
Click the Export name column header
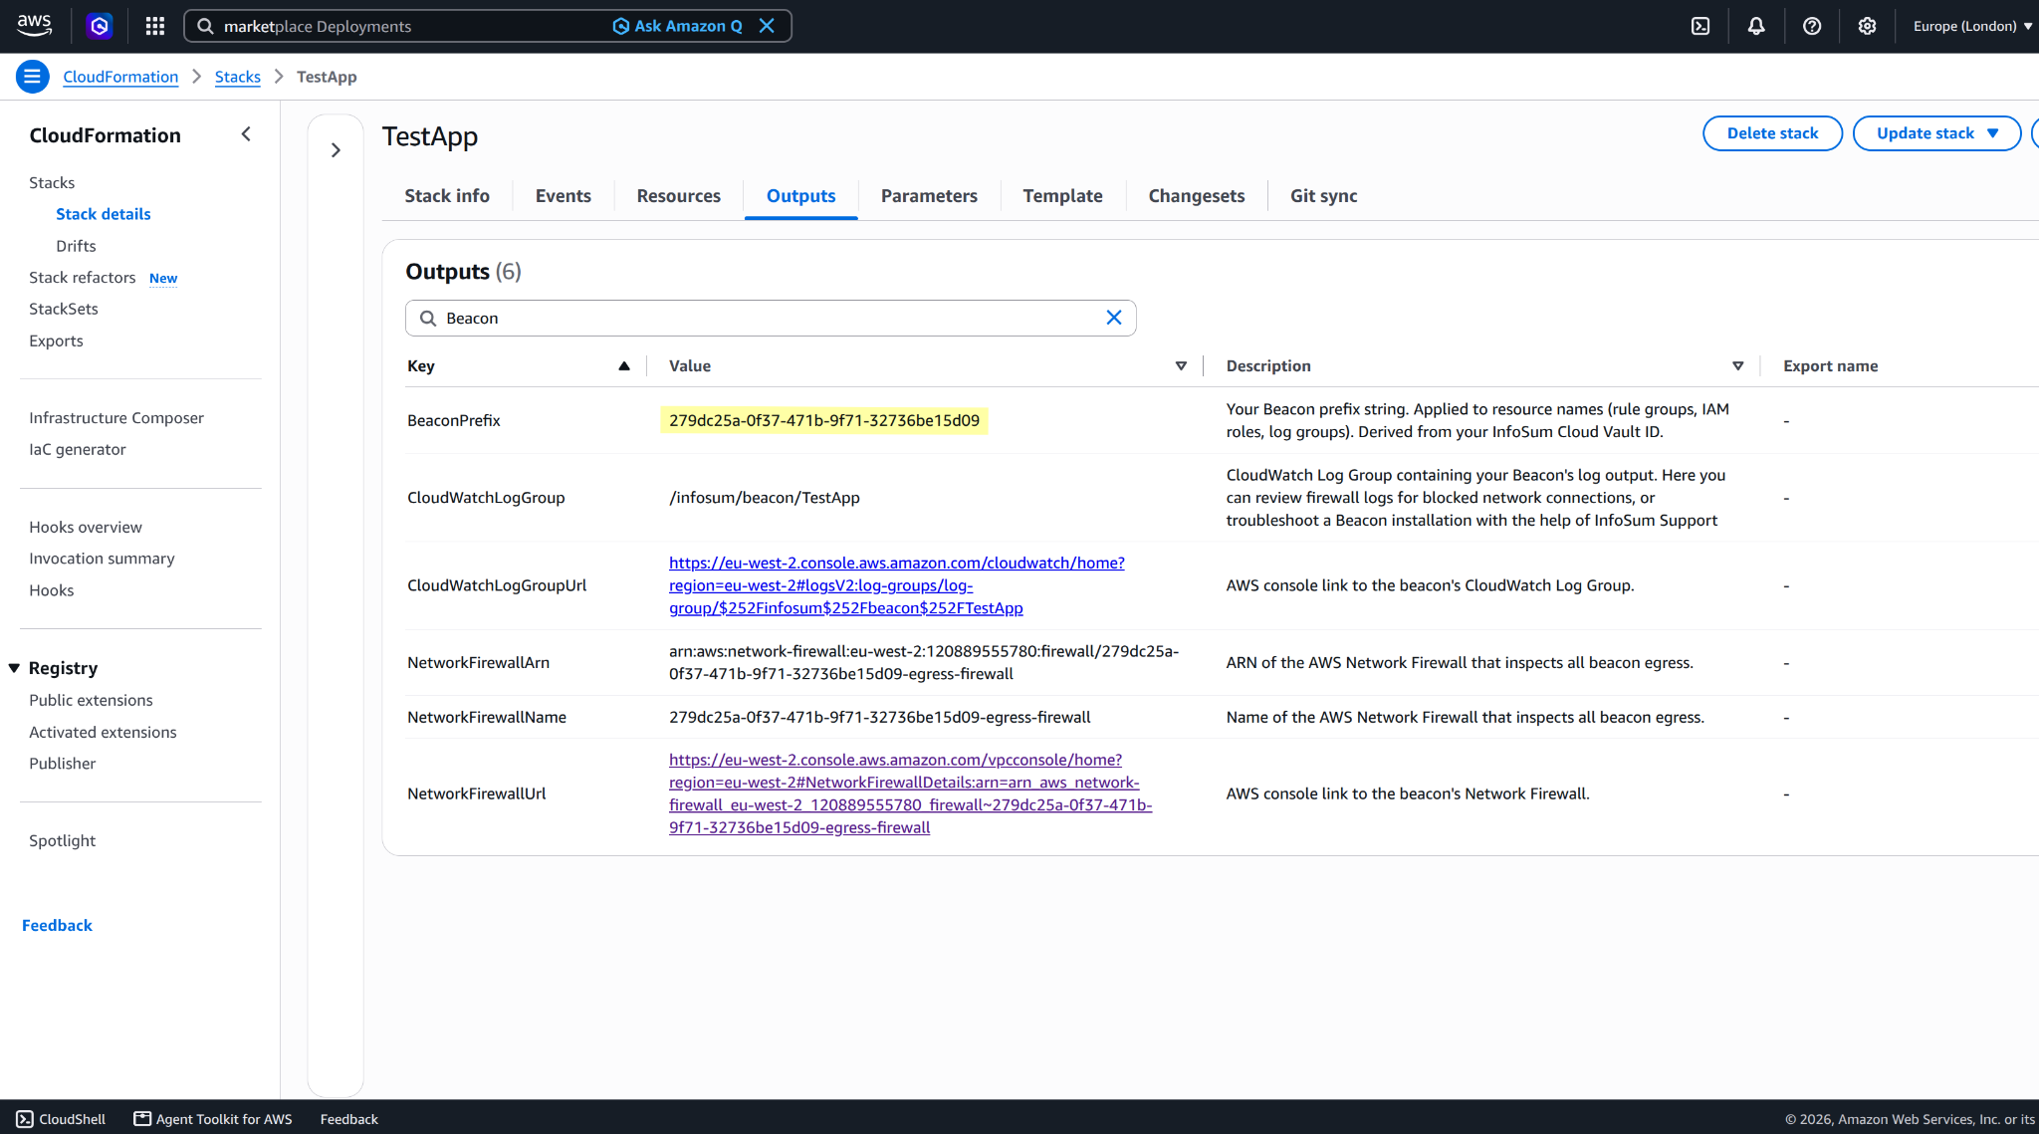coord(1830,366)
